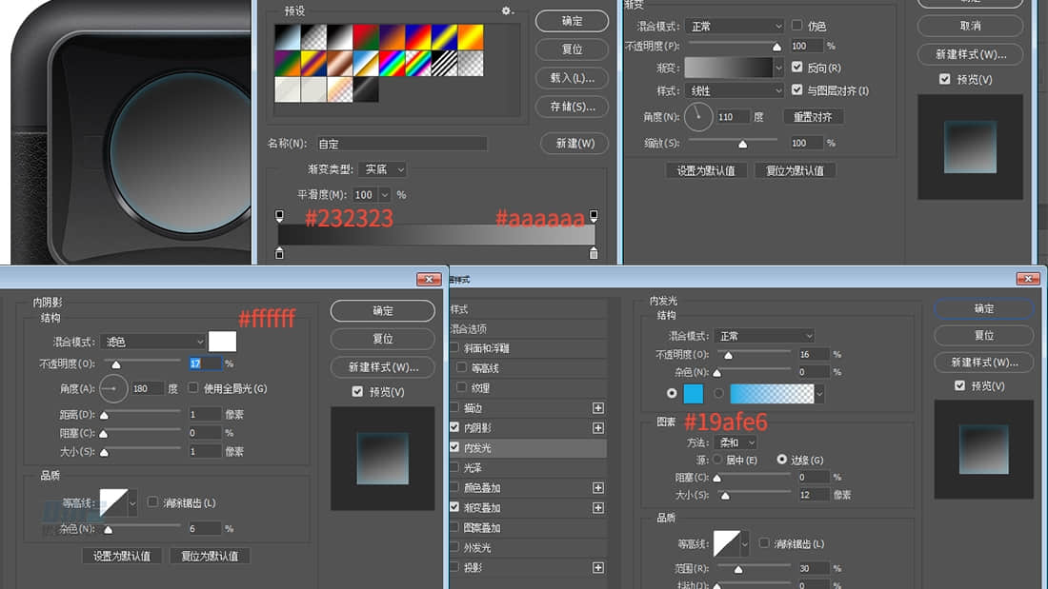Enable 仿色 dither checkbox
1048x589 pixels.
796,26
